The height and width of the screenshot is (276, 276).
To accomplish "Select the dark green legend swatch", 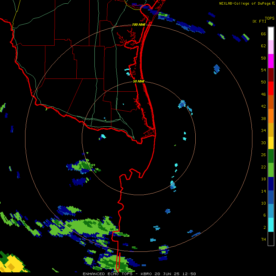I will point(271,156).
